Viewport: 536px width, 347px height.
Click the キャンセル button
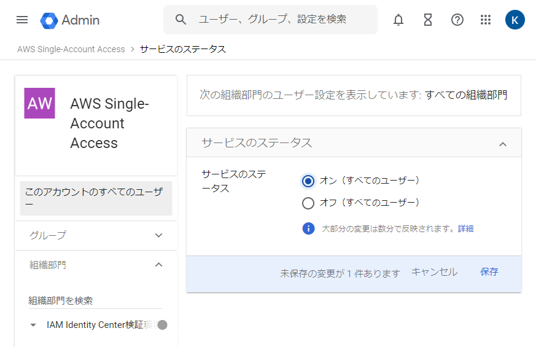pos(434,272)
